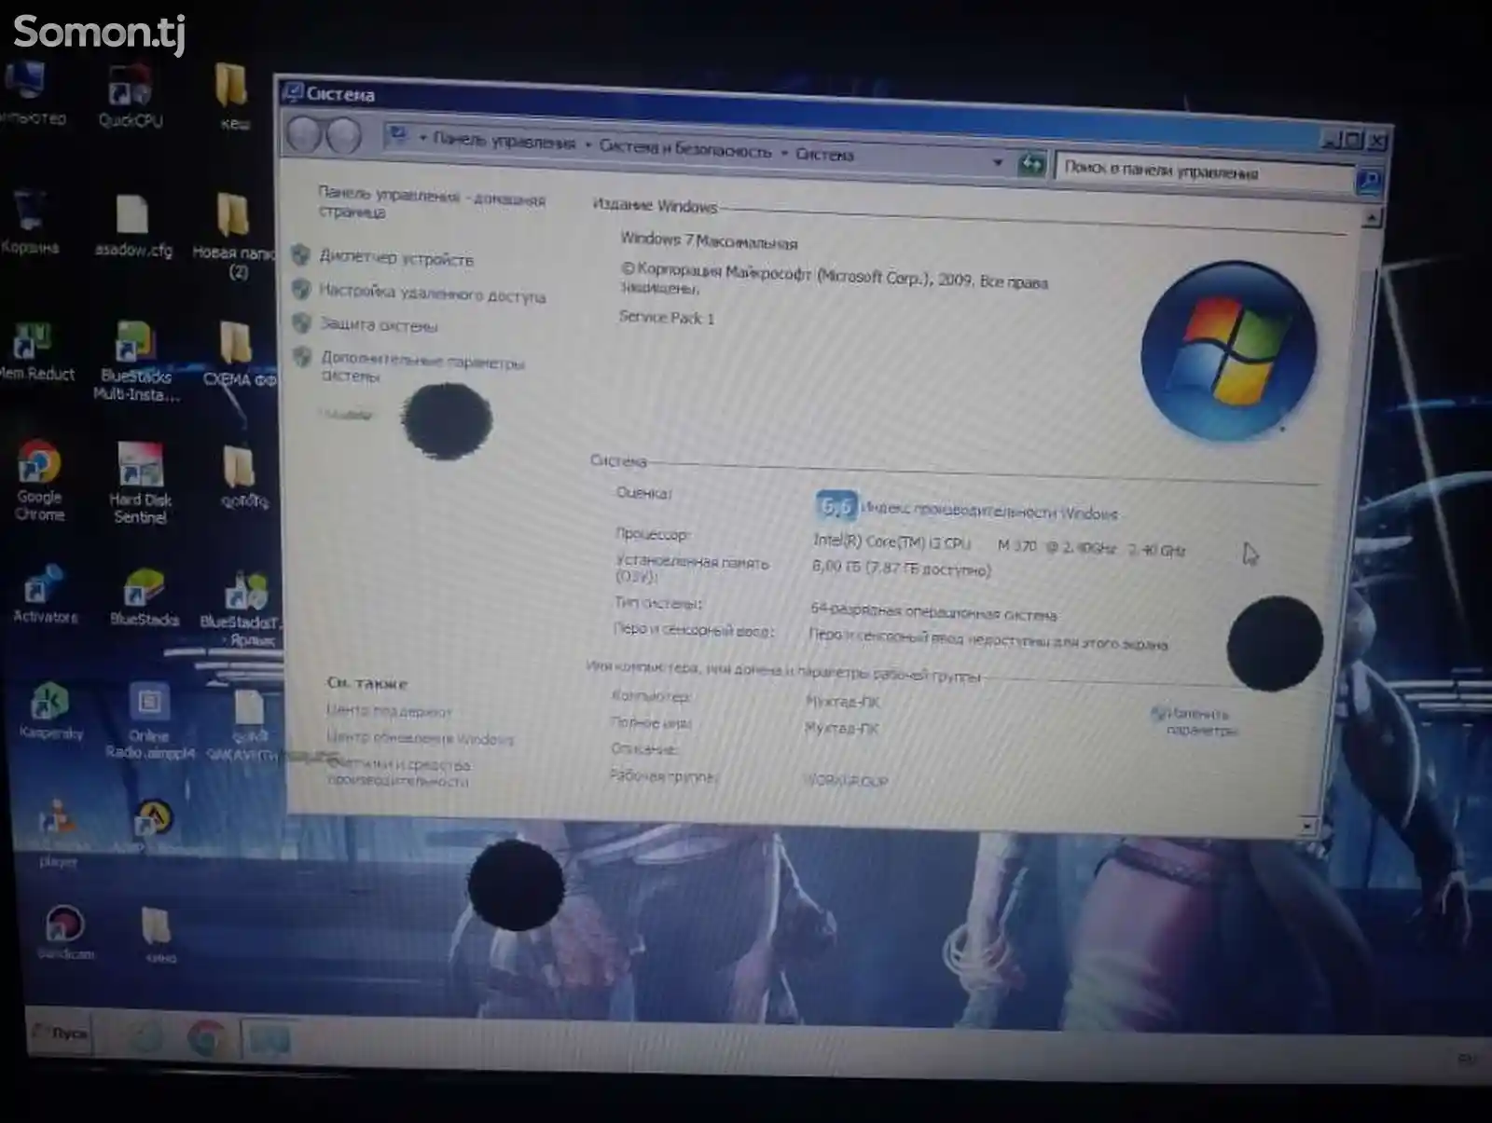Open Центр обновления Windows link
1492x1123 pixels.
pyautogui.click(x=420, y=738)
